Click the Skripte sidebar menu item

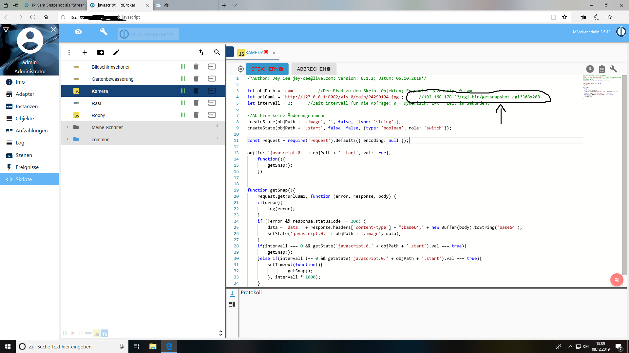[30, 179]
